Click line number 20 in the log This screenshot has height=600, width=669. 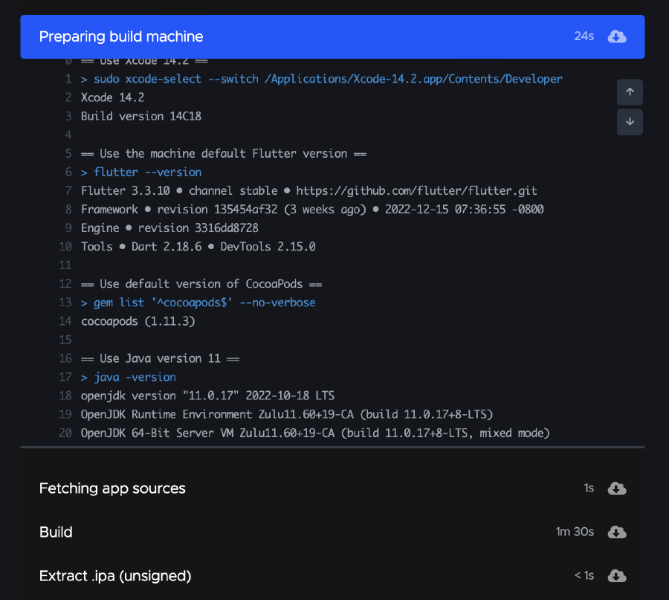coord(65,433)
